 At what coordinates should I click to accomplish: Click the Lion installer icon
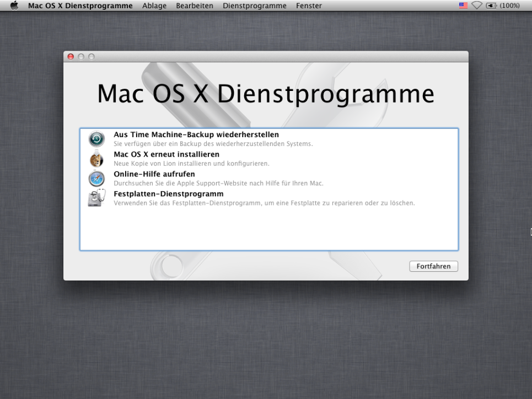pos(96,159)
